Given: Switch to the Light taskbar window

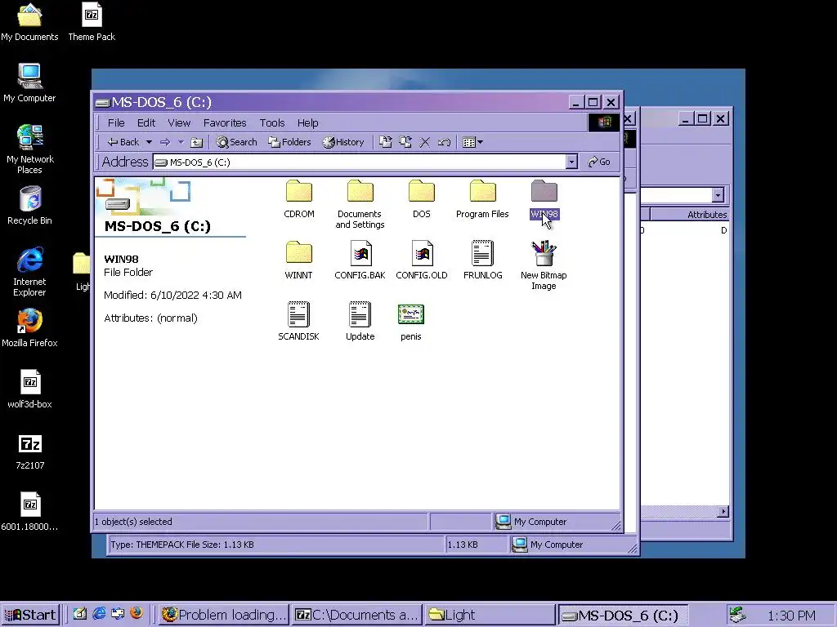Looking at the screenshot, I should point(490,615).
